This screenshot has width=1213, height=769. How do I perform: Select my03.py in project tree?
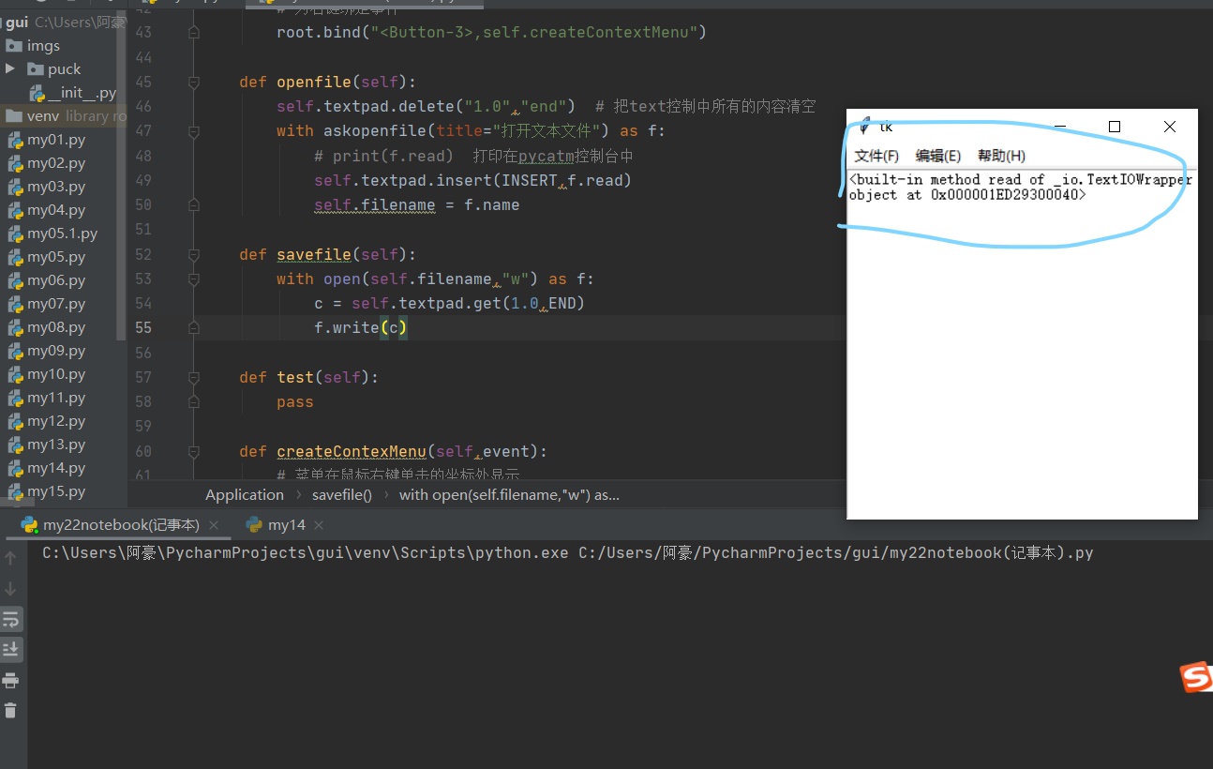(56, 187)
